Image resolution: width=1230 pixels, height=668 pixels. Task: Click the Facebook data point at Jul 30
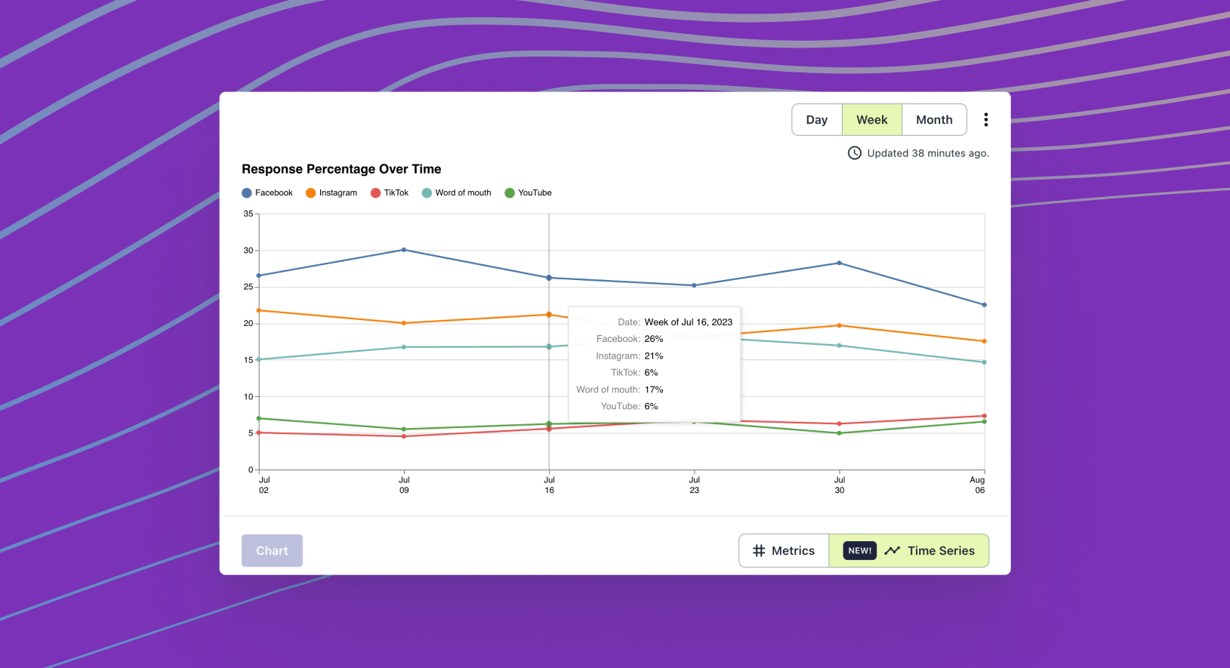point(839,263)
